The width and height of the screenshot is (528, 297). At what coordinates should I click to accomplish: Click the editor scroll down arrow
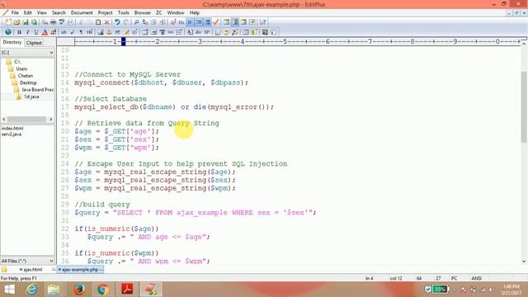[x=524, y=262]
